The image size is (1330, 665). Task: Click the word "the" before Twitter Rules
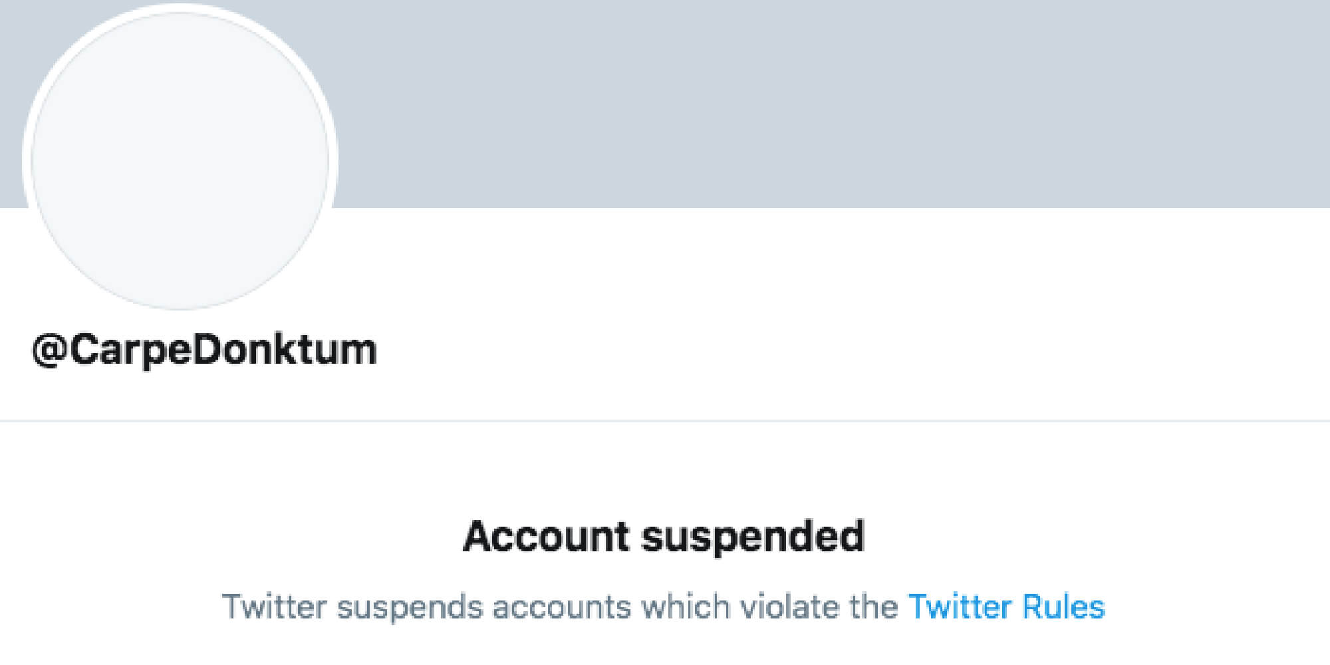click(x=874, y=606)
